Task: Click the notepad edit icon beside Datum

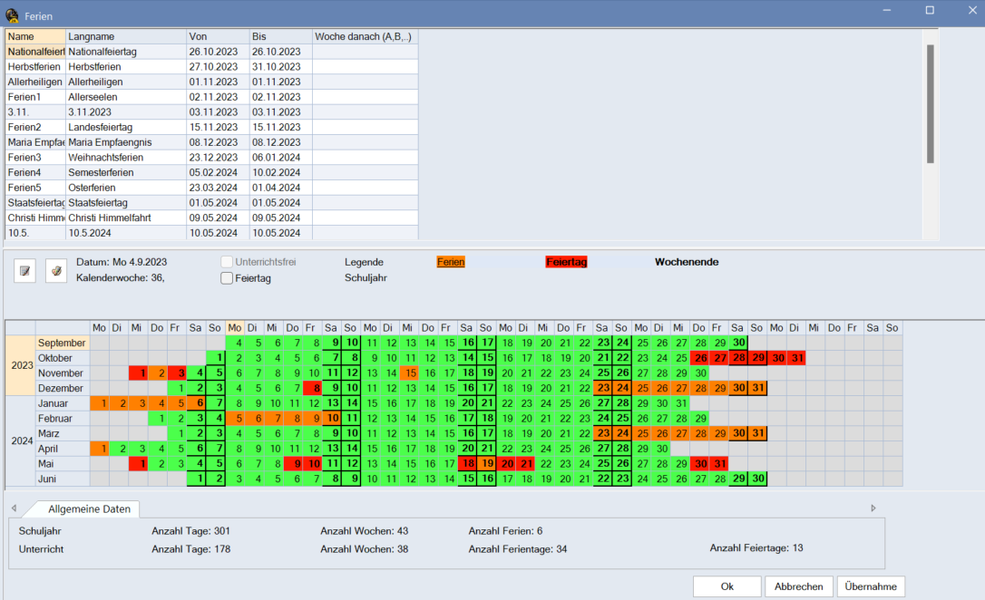Action: 24,270
